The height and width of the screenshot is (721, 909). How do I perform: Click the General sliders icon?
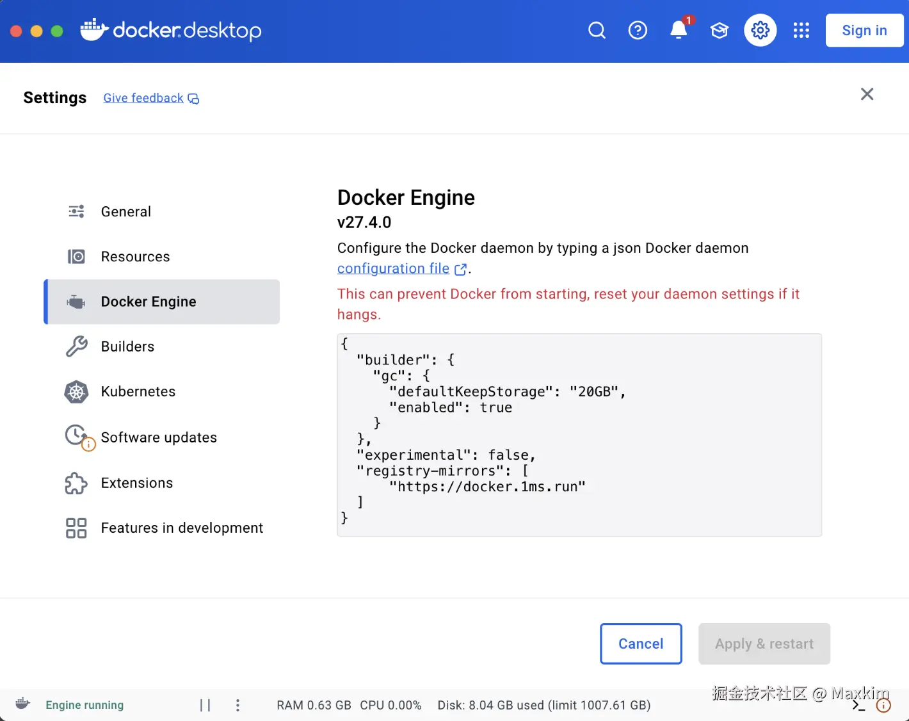(76, 211)
